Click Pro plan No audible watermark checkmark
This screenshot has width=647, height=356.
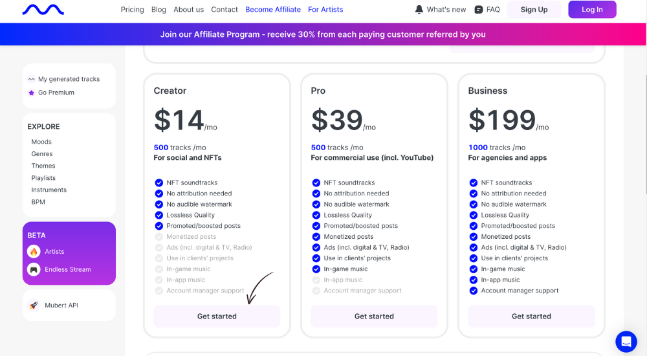click(x=316, y=204)
